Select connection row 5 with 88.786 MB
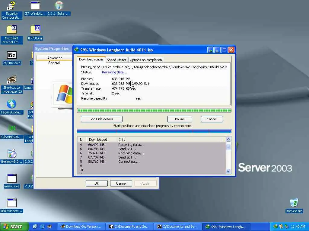The width and height of the screenshot is (309, 231). [151, 149]
